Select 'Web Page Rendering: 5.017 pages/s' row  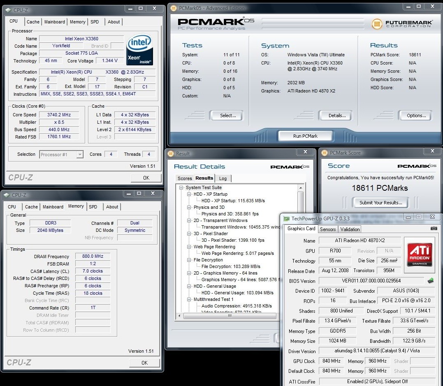238,253
